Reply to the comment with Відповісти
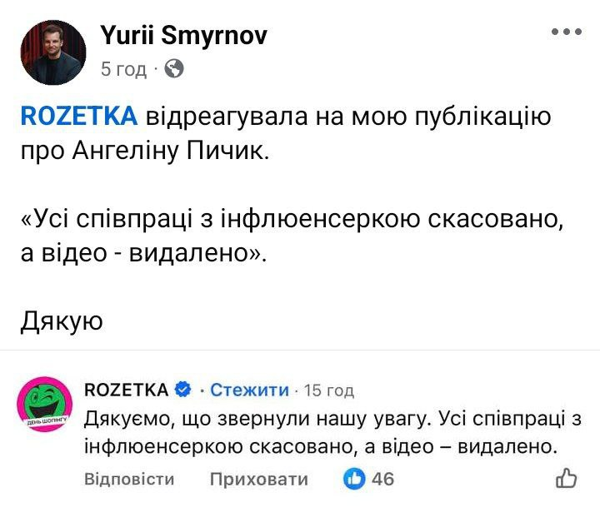600x517 pixels. (129, 479)
